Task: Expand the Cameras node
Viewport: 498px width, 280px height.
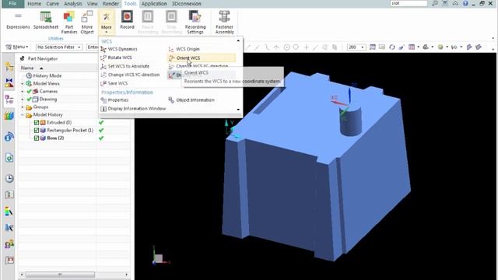Action: coord(23,92)
